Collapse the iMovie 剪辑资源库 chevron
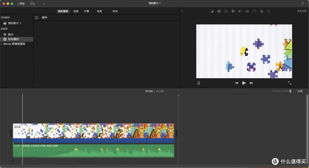Screen dimensions: 309x168 coord(1,44)
